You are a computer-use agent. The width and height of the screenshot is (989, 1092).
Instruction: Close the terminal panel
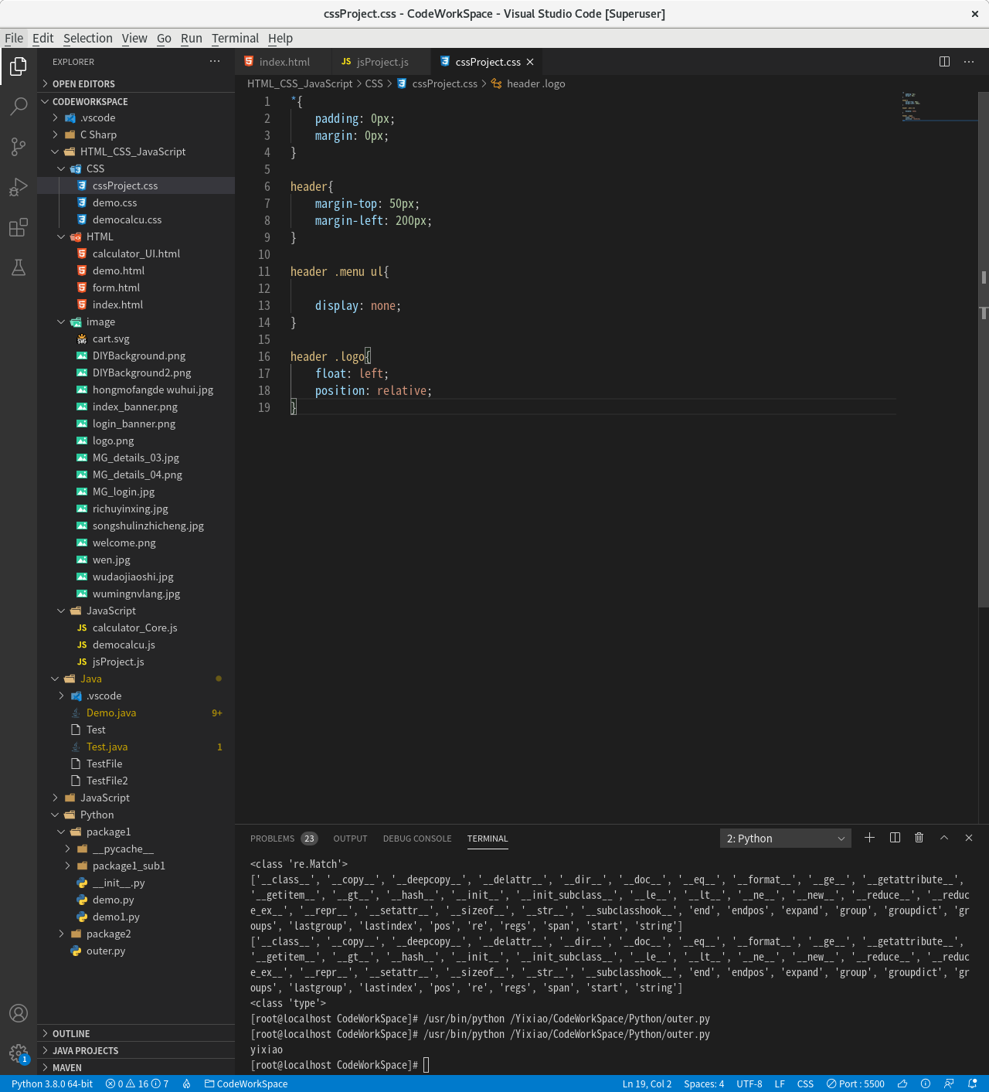point(969,838)
